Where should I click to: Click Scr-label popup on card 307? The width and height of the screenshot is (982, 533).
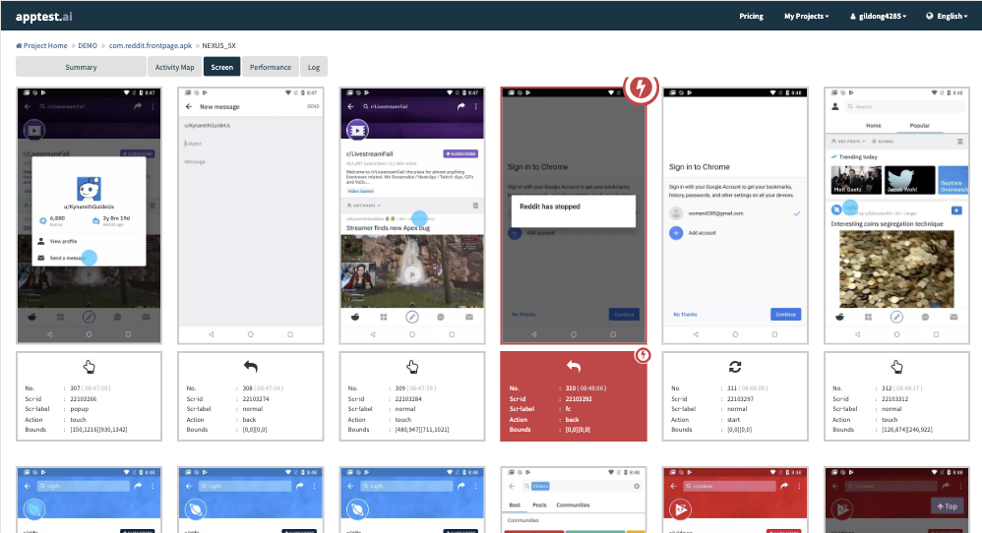pyautogui.click(x=79, y=408)
